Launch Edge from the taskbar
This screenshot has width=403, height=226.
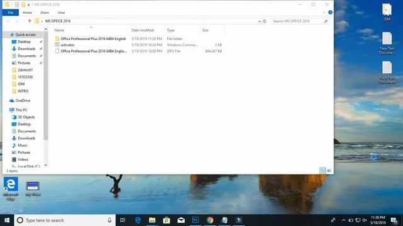[x=138, y=220]
